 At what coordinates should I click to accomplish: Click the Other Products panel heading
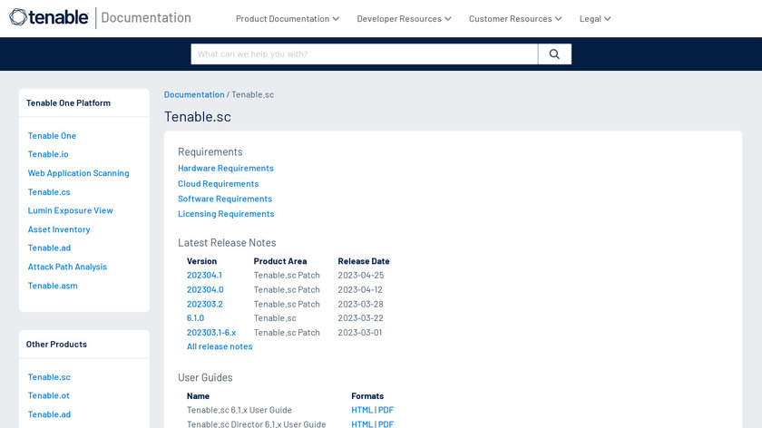(x=56, y=345)
